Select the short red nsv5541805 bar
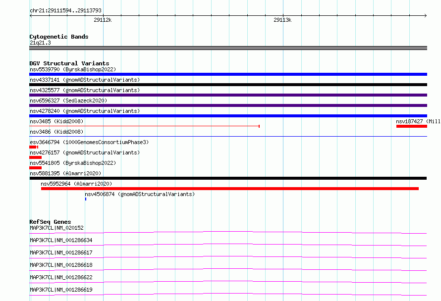 pos(36,168)
